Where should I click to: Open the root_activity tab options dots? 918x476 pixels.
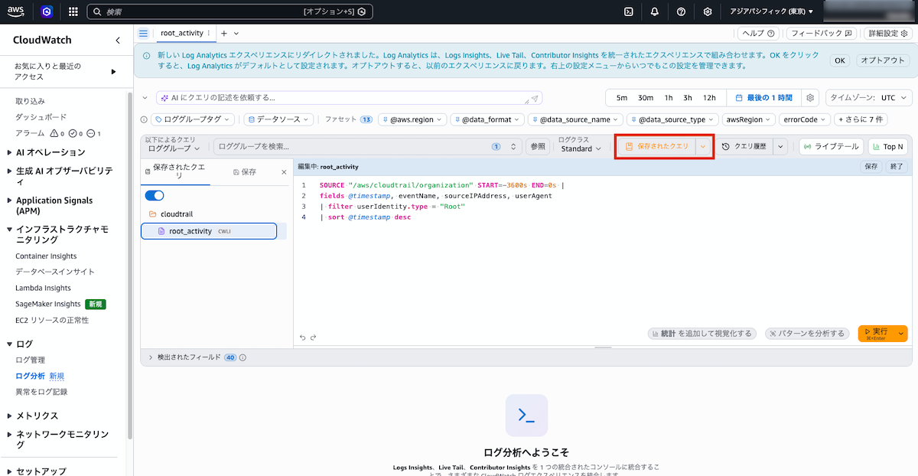tap(209, 34)
